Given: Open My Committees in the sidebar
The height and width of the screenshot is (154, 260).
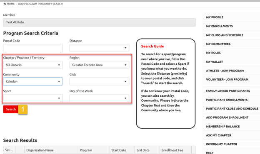Looking at the screenshot, I should point(218,44).
